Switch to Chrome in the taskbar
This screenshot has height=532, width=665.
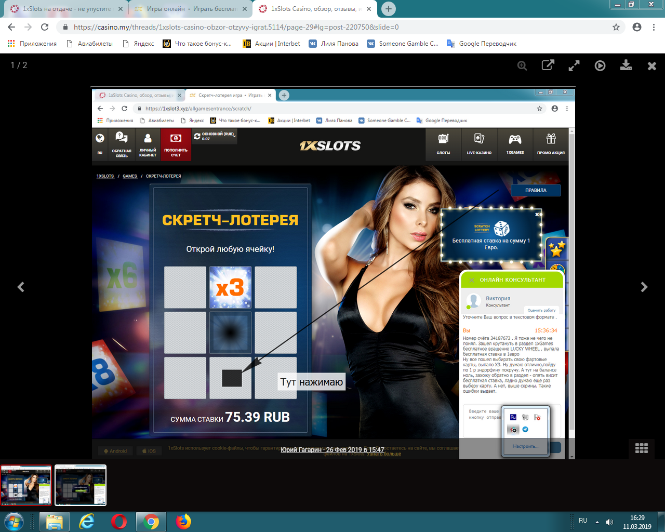point(151,522)
